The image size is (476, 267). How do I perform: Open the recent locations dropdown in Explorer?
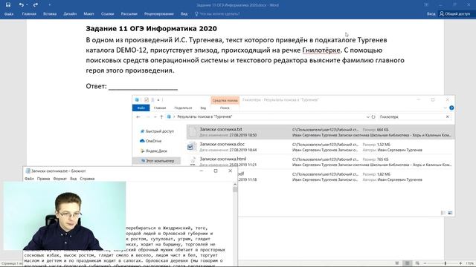[x=155, y=117]
